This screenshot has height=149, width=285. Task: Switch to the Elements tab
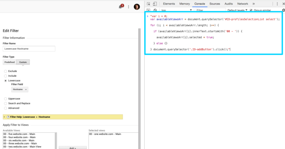tap(169, 4)
